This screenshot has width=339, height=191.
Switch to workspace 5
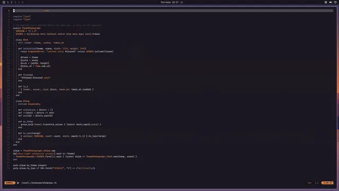[22, 2]
